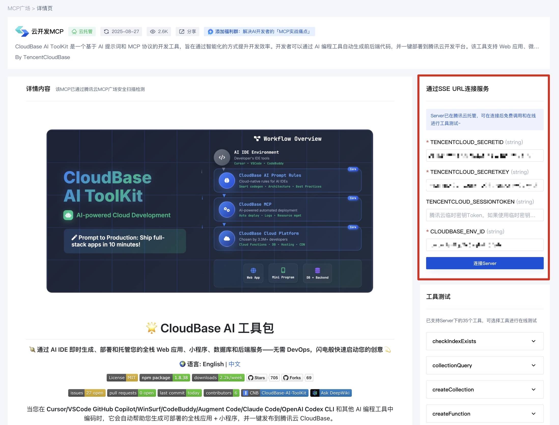Click the 工具测试 section heading
This screenshot has width=559, height=425.
tap(438, 297)
